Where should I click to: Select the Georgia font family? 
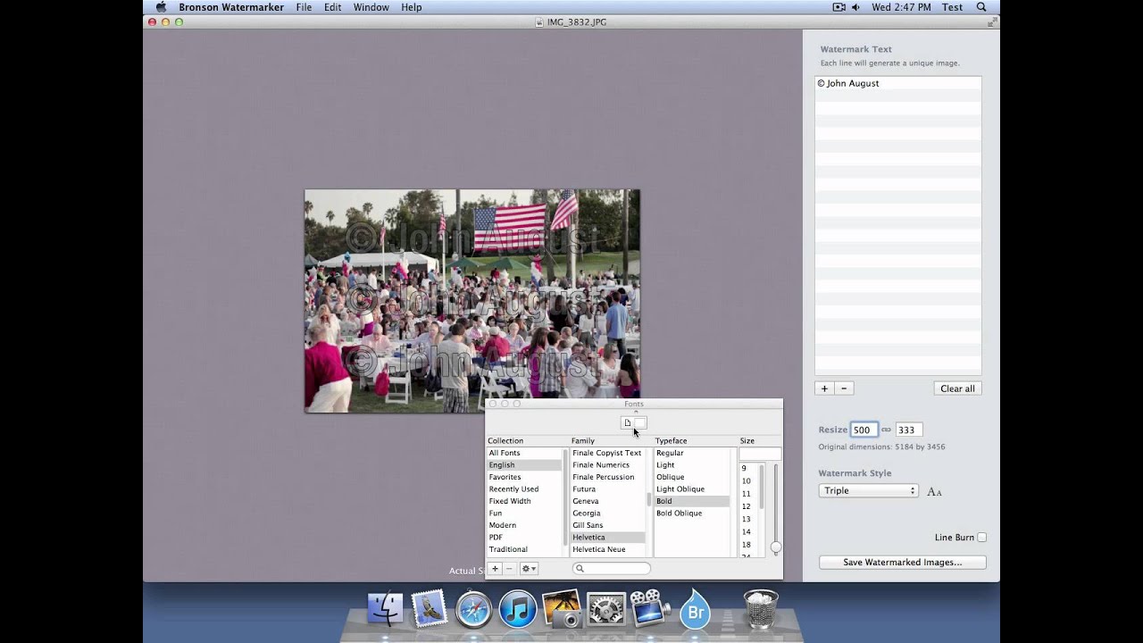click(x=608, y=514)
